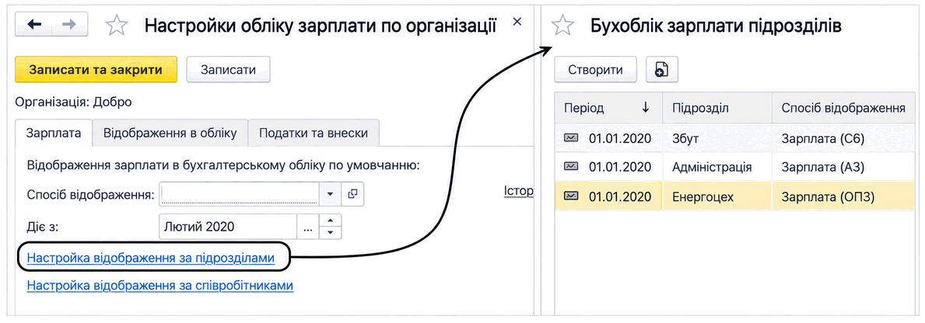Click the Спосіб відображення input field

point(240,193)
